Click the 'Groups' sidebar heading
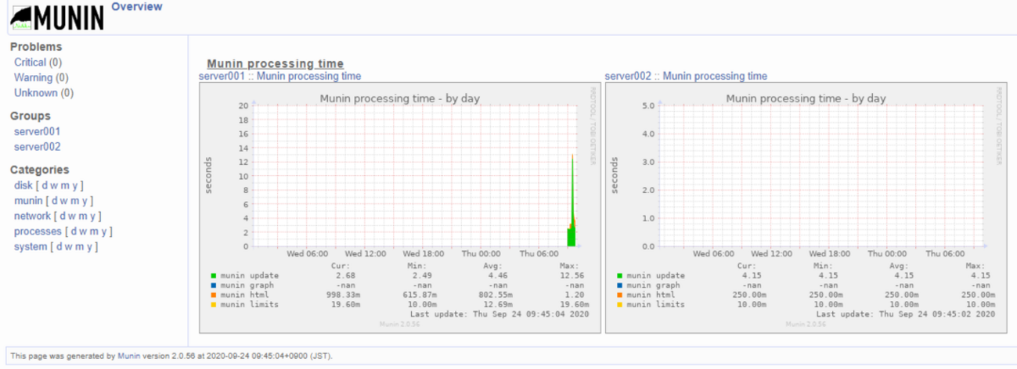The height and width of the screenshot is (369, 1017). (31, 116)
